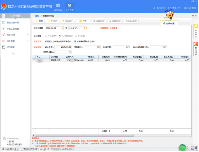Image resolution: width=199 pixels, height=152 pixels.
Task: Open the 税延养老附表 button
Action: [x=131, y=21]
